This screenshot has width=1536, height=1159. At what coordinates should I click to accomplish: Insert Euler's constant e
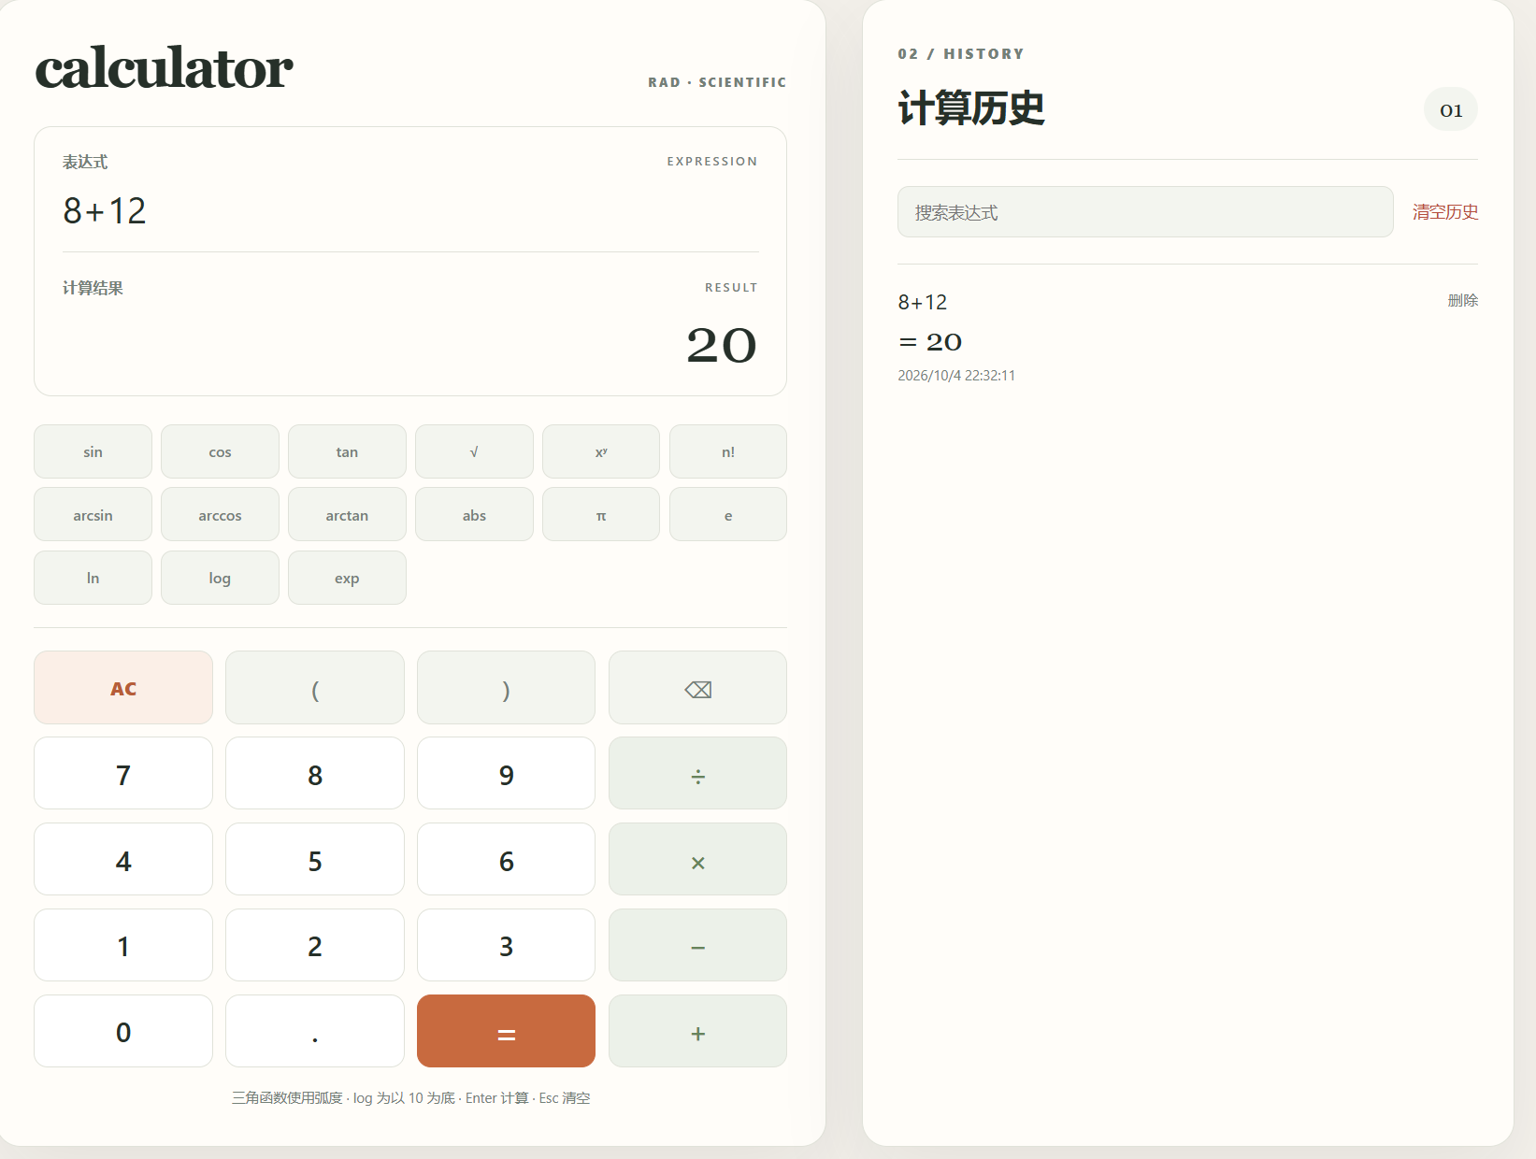tap(728, 515)
